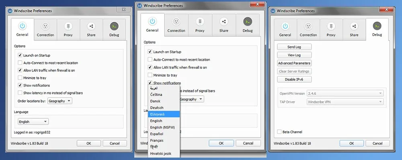
Task: Open Share tab icon in left window
Action: 91,26
